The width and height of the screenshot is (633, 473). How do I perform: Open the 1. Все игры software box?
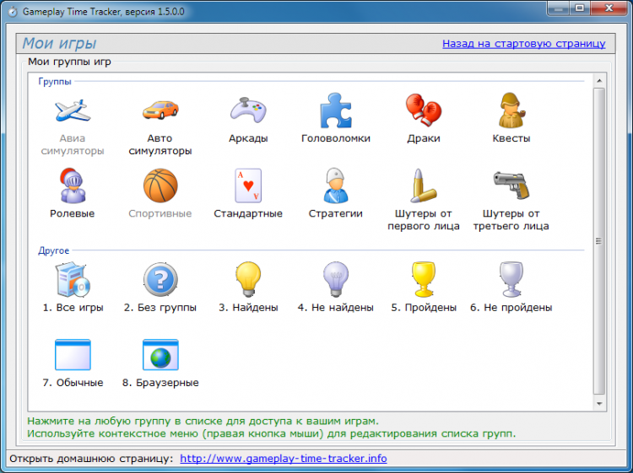[x=73, y=279]
